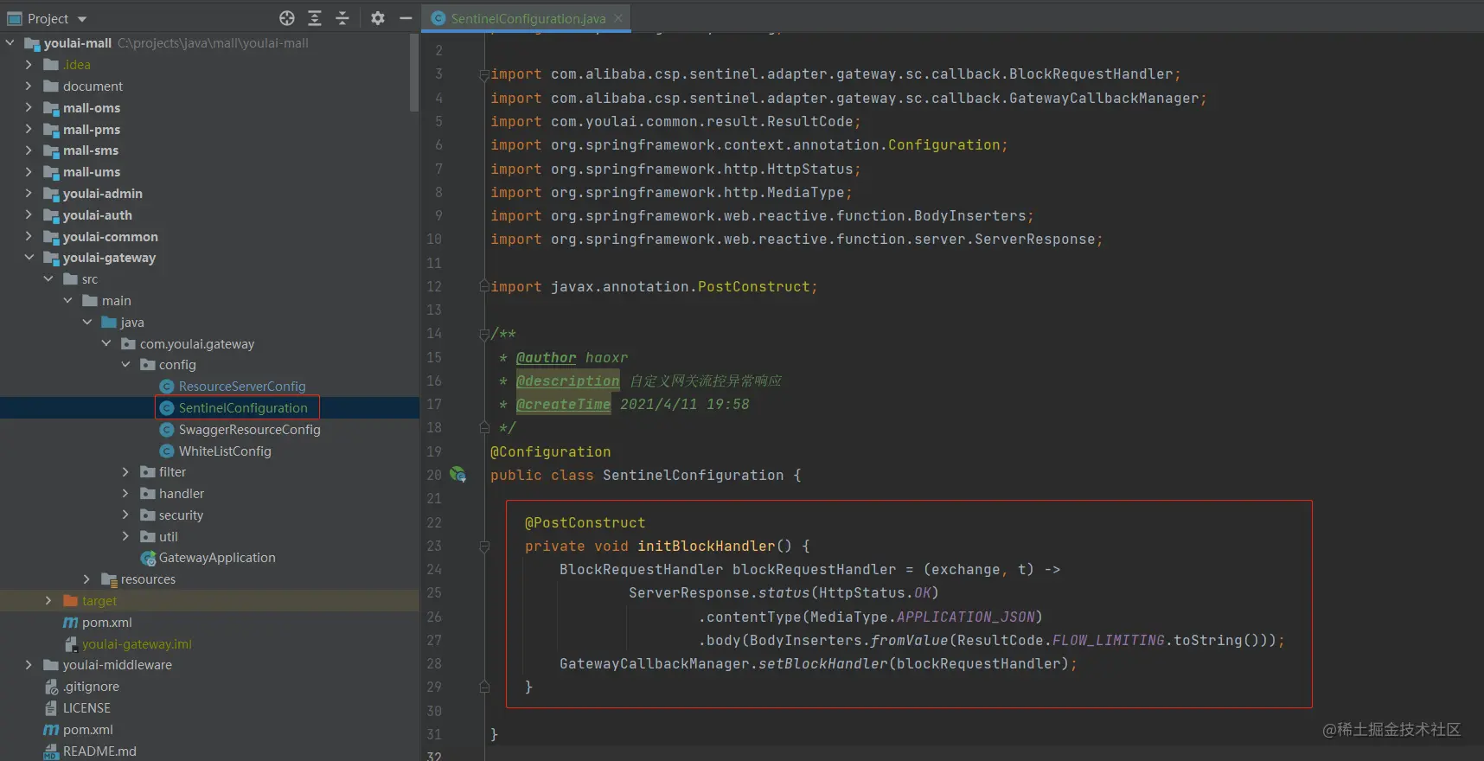Fold the import block at line 3
Viewport: 1484px width, 761px height.
click(484, 75)
